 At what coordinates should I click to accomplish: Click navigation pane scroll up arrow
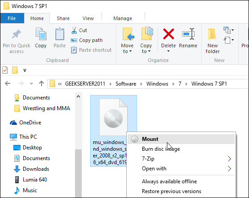(78, 96)
